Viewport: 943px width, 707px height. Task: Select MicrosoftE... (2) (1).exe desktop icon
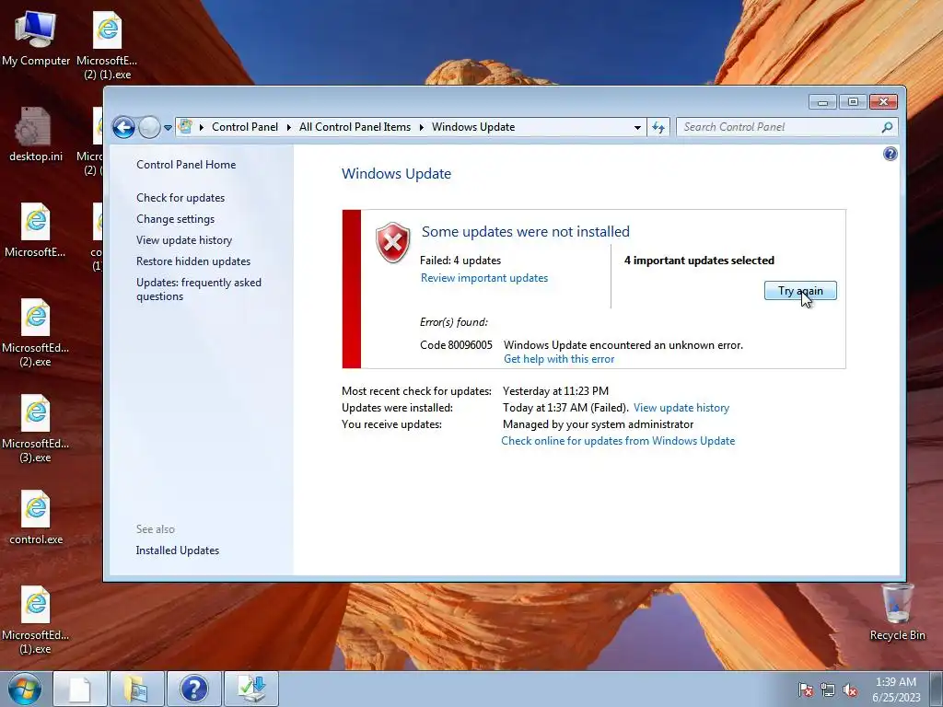click(x=107, y=45)
